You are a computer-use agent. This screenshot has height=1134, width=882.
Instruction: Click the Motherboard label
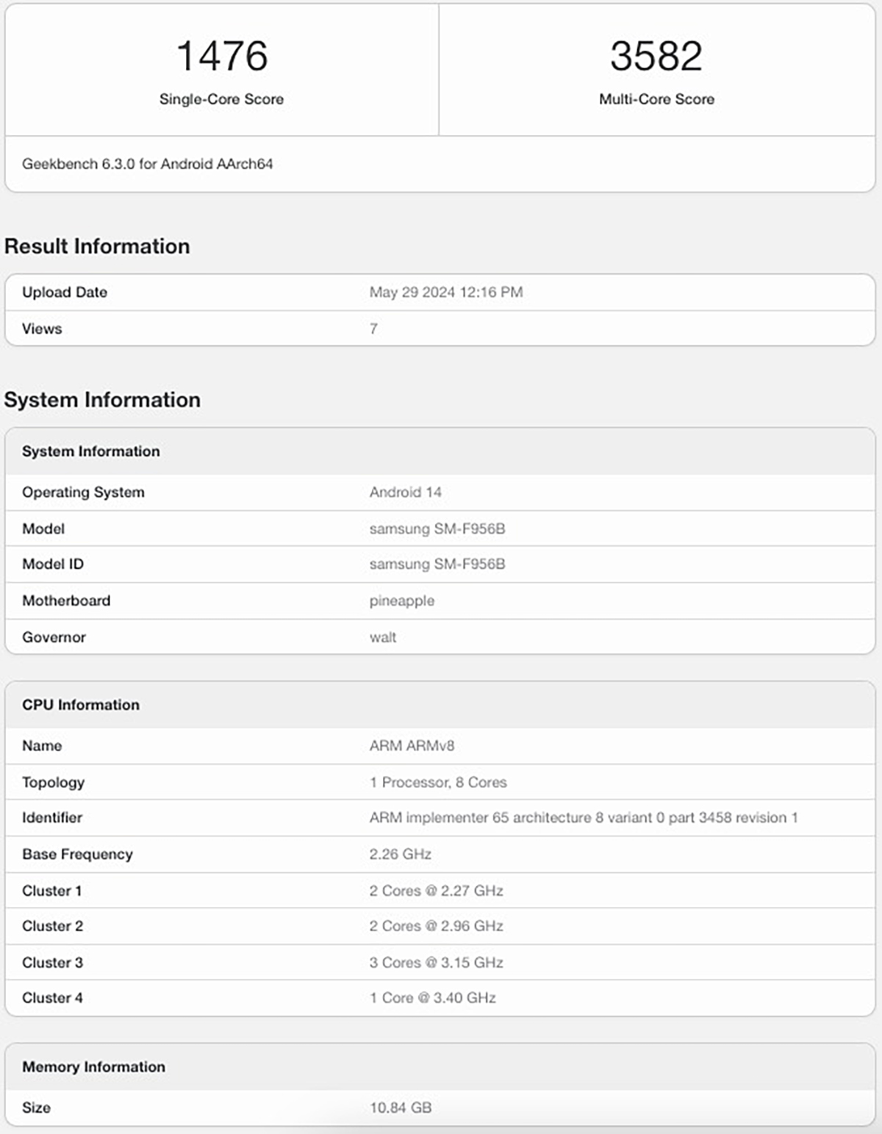pyautogui.click(x=66, y=601)
